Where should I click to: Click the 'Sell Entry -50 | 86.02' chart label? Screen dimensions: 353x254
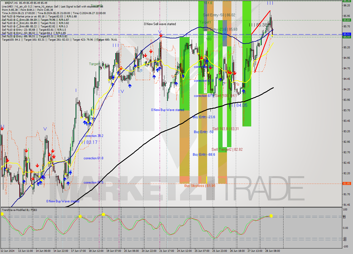click(219, 15)
